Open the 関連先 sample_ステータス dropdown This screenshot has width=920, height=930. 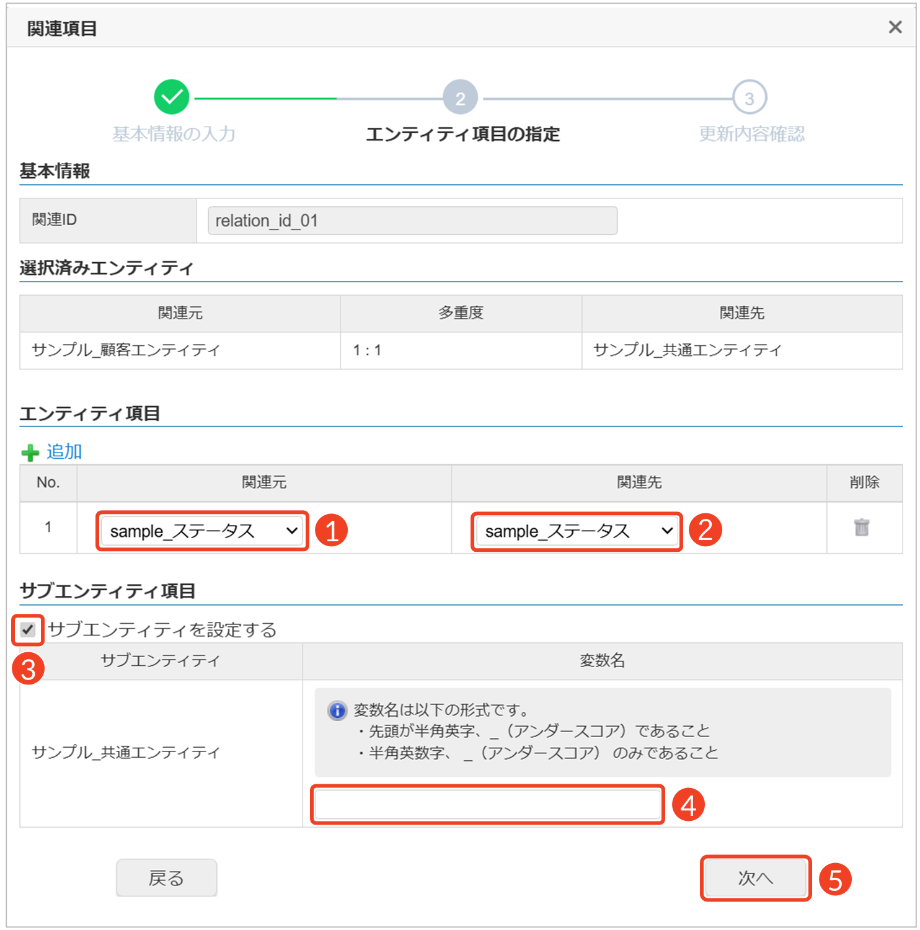pyautogui.click(x=578, y=531)
